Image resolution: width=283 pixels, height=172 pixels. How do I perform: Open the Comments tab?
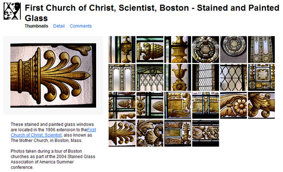[81, 26]
